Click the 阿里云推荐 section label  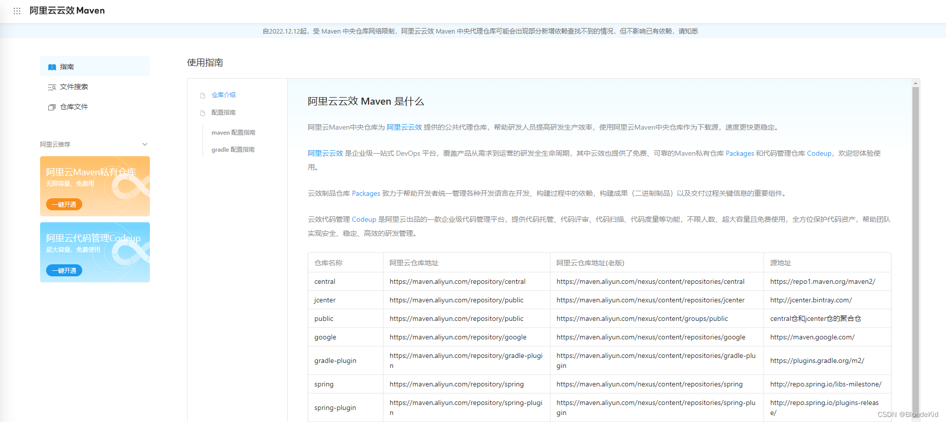coord(55,144)
